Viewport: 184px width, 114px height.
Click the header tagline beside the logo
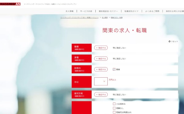point(50,4)
